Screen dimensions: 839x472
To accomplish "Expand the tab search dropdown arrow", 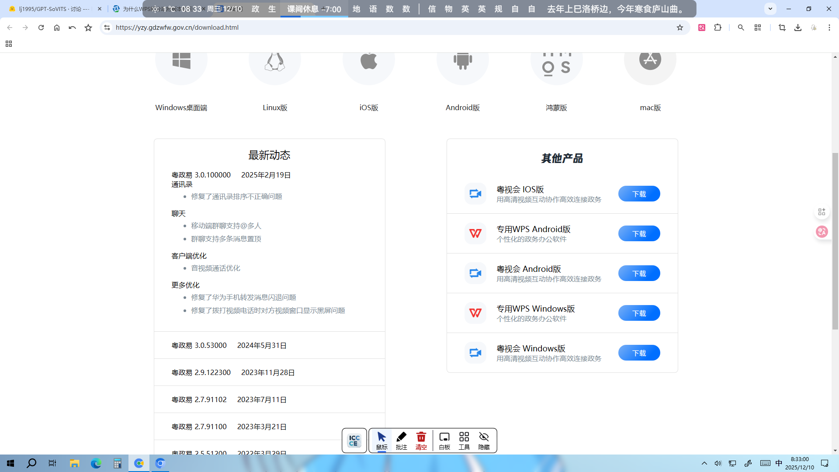I will coord(770,8).
